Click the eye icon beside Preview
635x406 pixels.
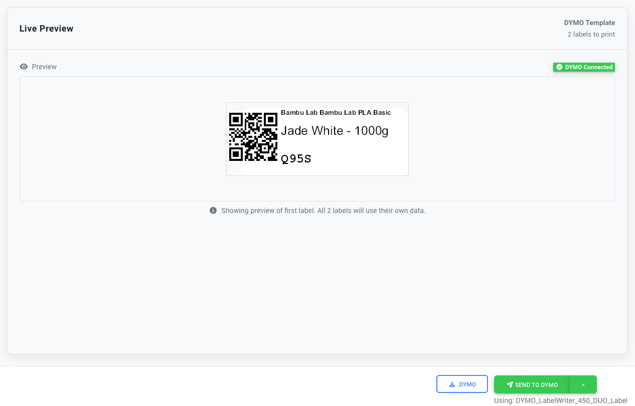click(24, 67)
